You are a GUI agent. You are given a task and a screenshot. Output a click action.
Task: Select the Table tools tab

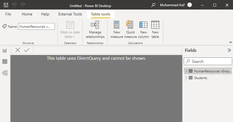click(x=101, y=14)
